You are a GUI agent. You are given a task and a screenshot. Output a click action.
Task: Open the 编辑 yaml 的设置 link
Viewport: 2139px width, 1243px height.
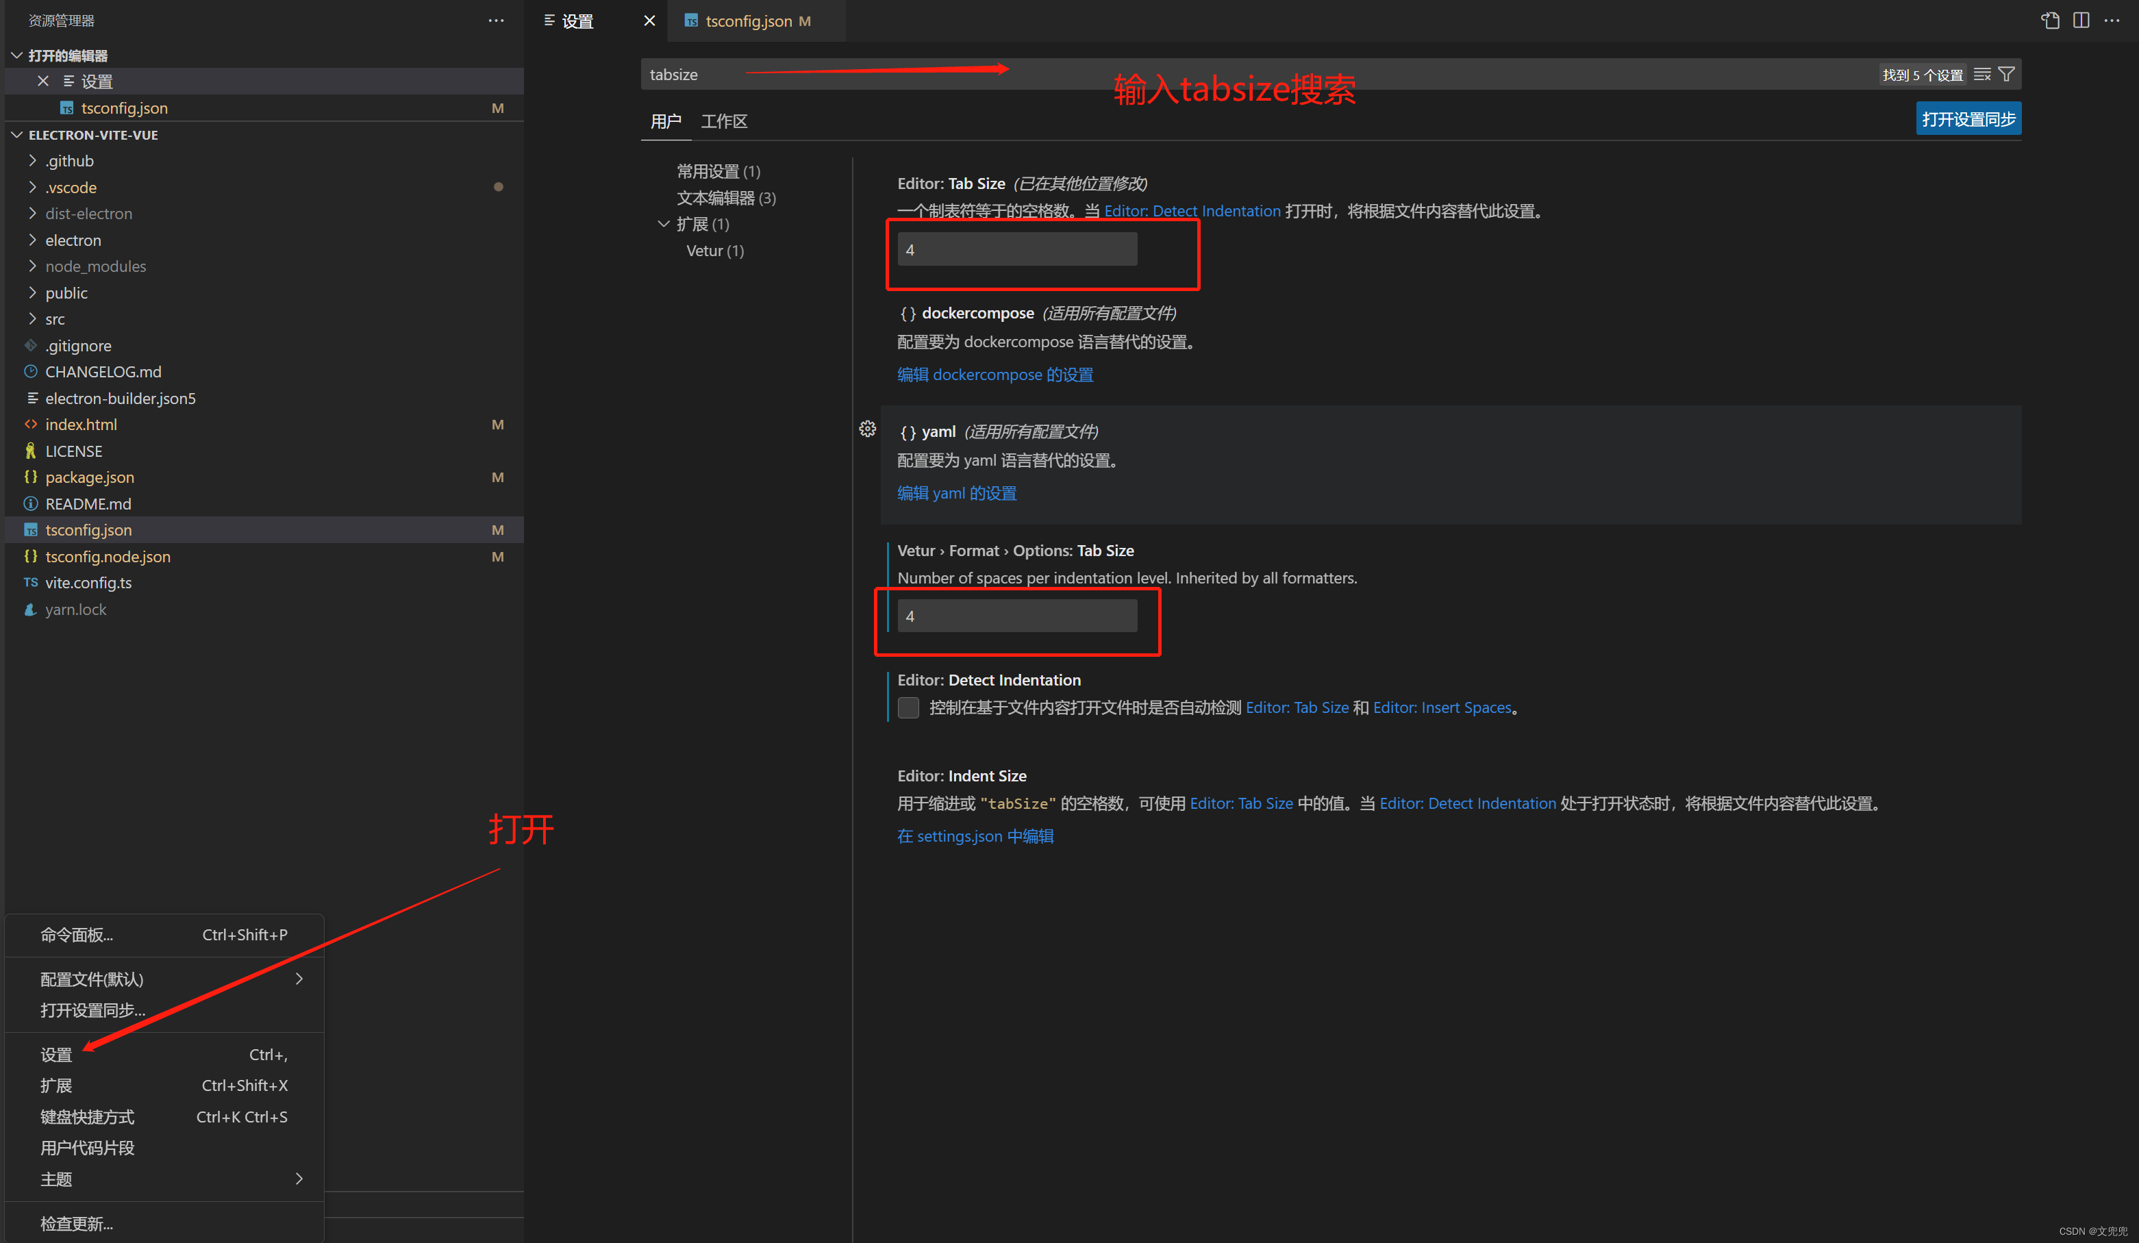957,493
